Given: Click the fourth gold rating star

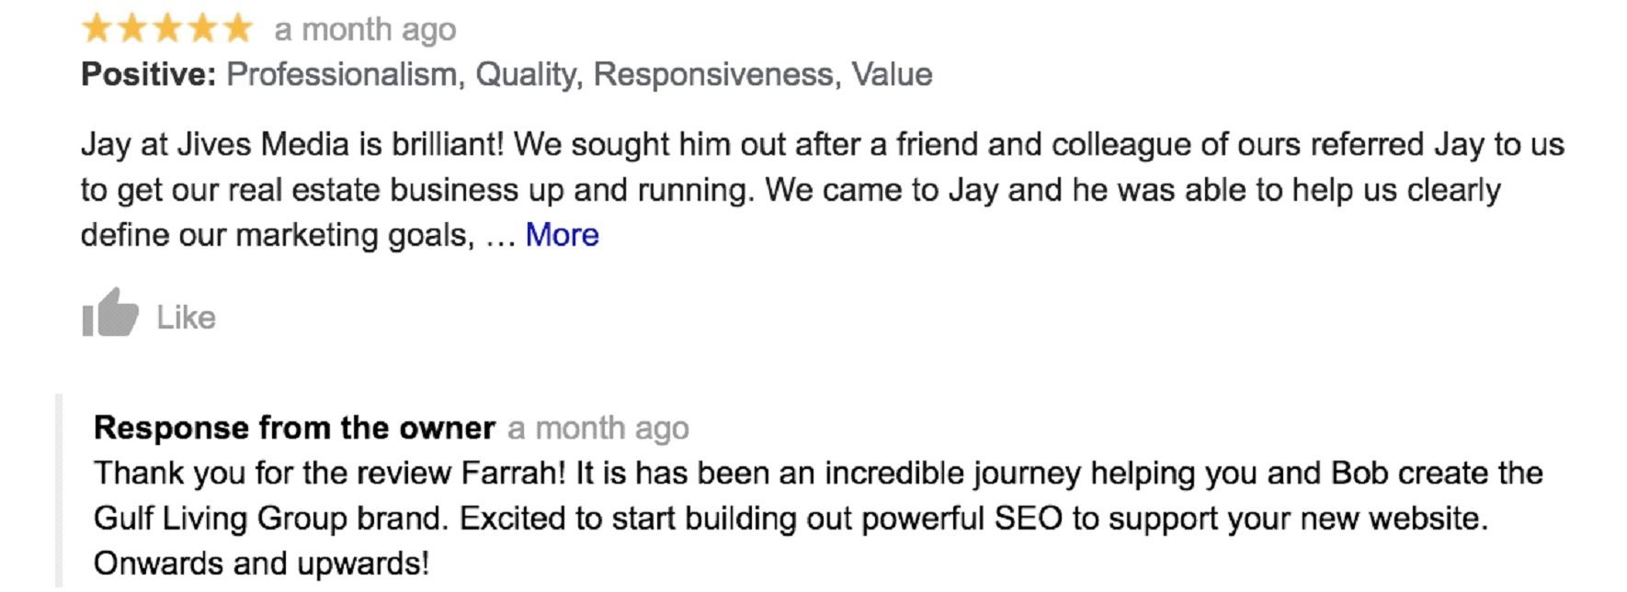Looking at the screenshot, I should pos(202,28).
